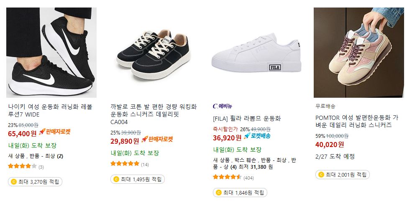Open the 나이키 여성 운동화 러닝화 title link
The width and height of the screenshot is (407, 208).
(x=50, y=111)
